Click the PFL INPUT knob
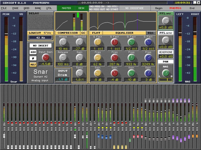 coord(166,21)
